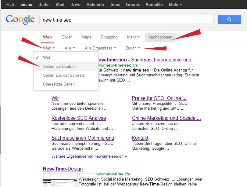The image size is (247, 187).
Task: Click snippet 'new time seo verbessert die'
Action: coord(76,123)
